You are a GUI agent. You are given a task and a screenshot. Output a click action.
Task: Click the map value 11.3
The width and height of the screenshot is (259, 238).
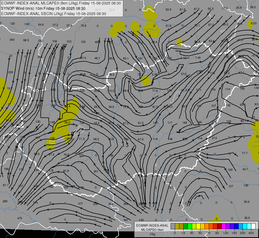pos(81,139)
